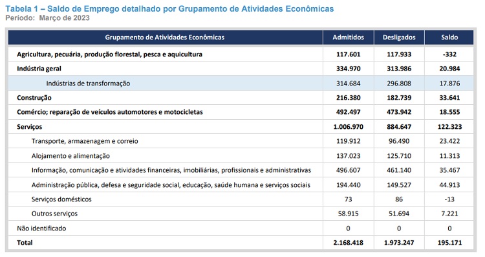Select 'Indústrias de transformação' row label
This screenshot has width=485, height=257.
coord(88,84)
